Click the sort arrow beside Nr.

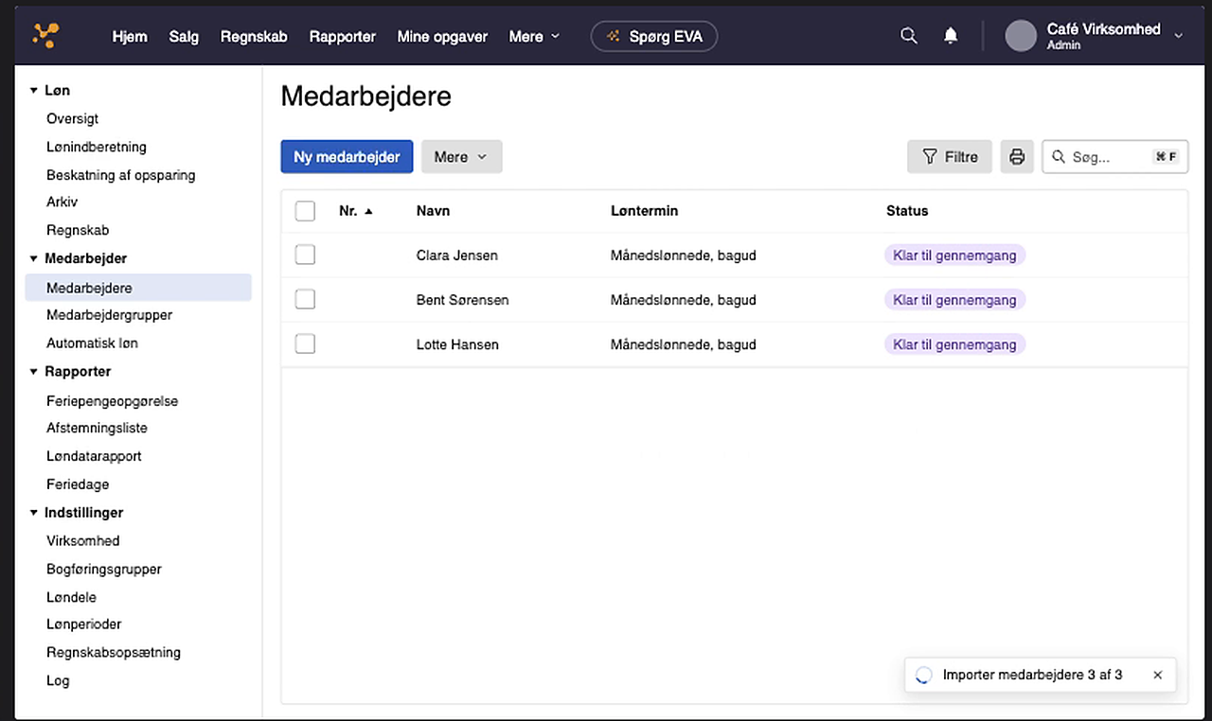(x=368, y=211)
